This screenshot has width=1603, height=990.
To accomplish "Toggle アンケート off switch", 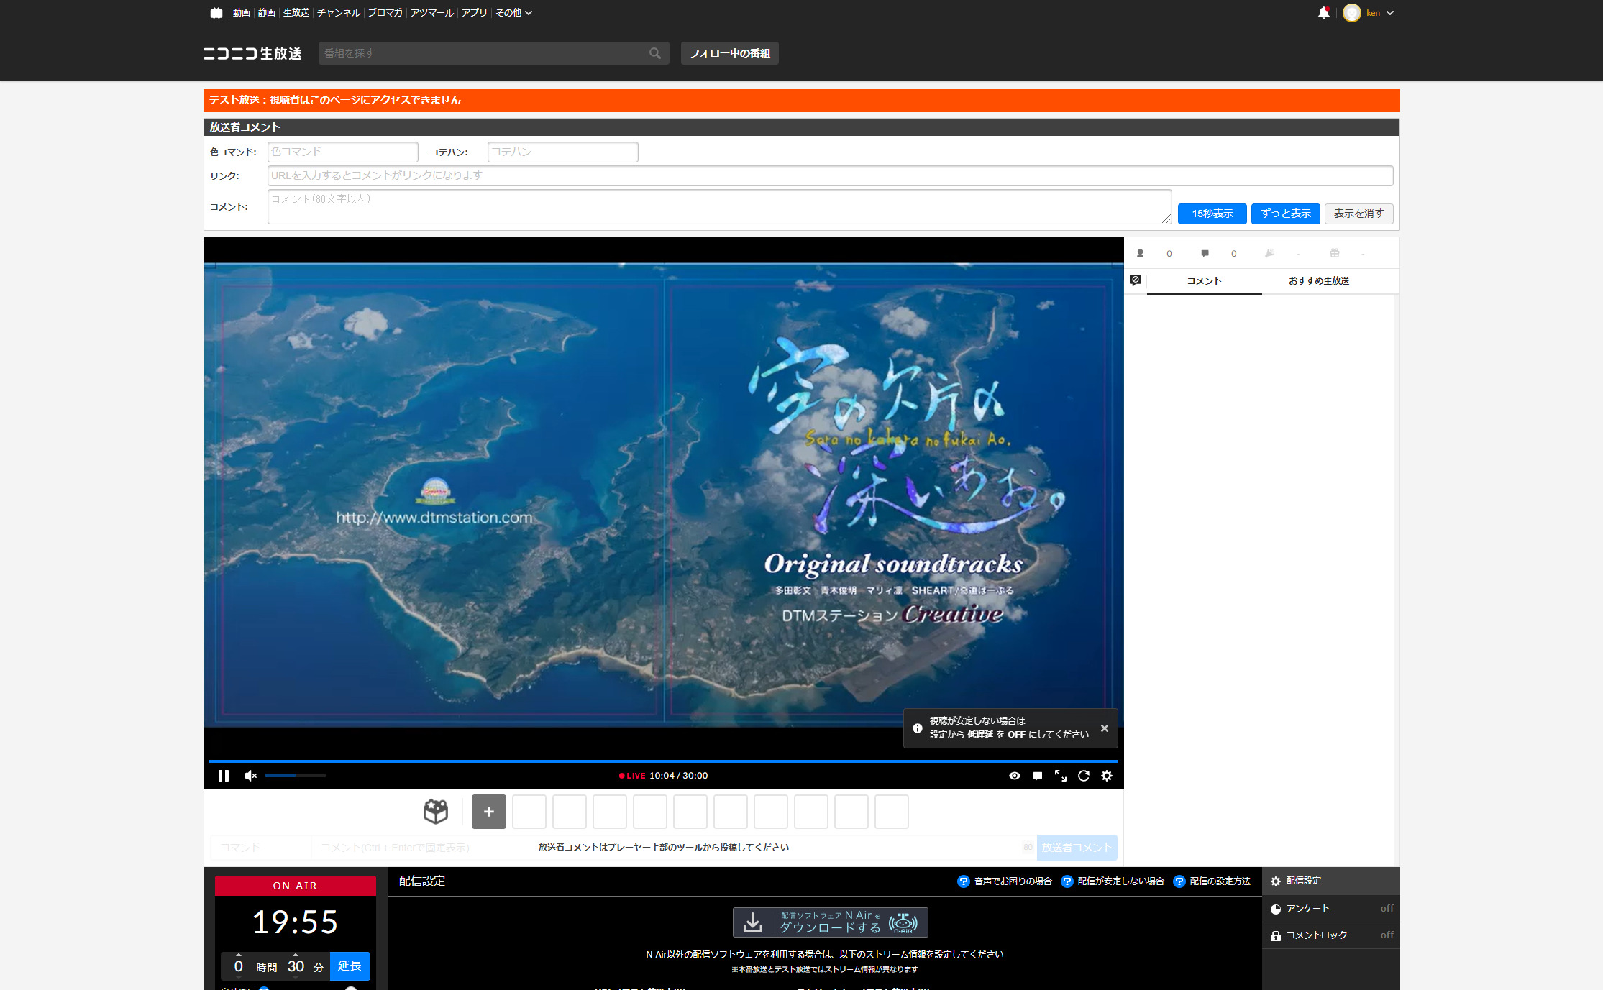I will 1387,909.
